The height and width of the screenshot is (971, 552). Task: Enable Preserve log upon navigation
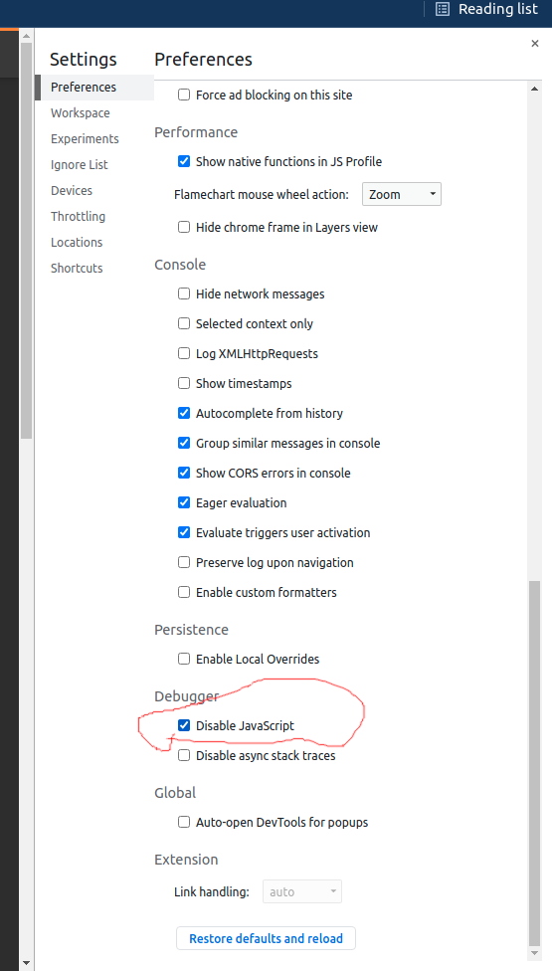(184, 562)
